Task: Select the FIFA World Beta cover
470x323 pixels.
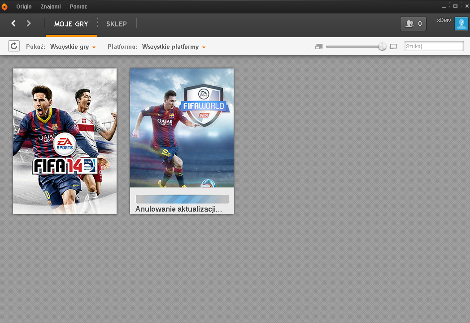Action: (182, 128)
